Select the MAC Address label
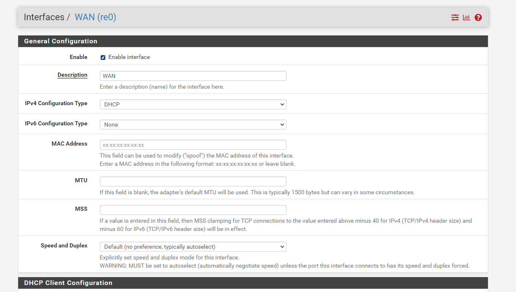Image resolution: width=516 pixels, height=292 pixels. coord(69,144)
